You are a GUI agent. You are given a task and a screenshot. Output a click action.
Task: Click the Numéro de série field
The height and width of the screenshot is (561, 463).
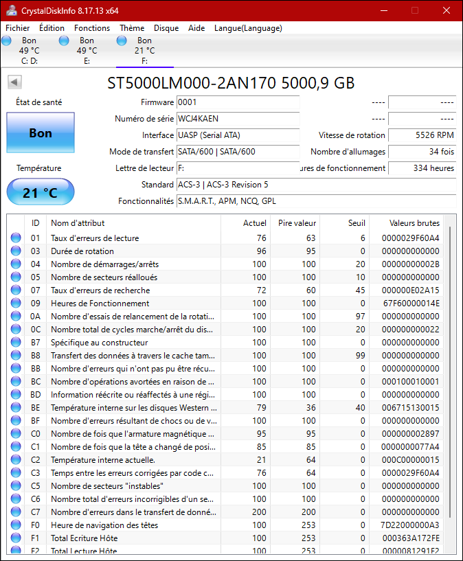(238, 119)
